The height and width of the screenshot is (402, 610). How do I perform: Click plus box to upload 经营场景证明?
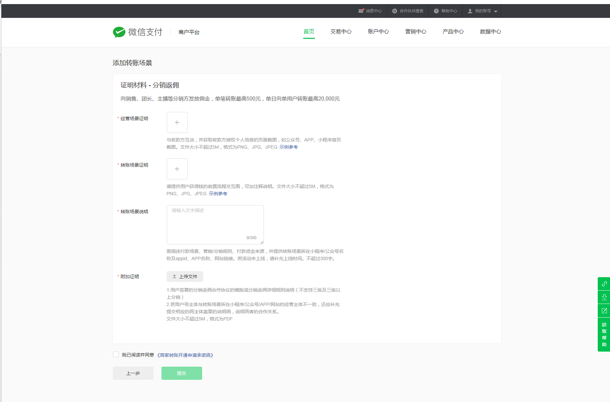(x=177, y=123)
